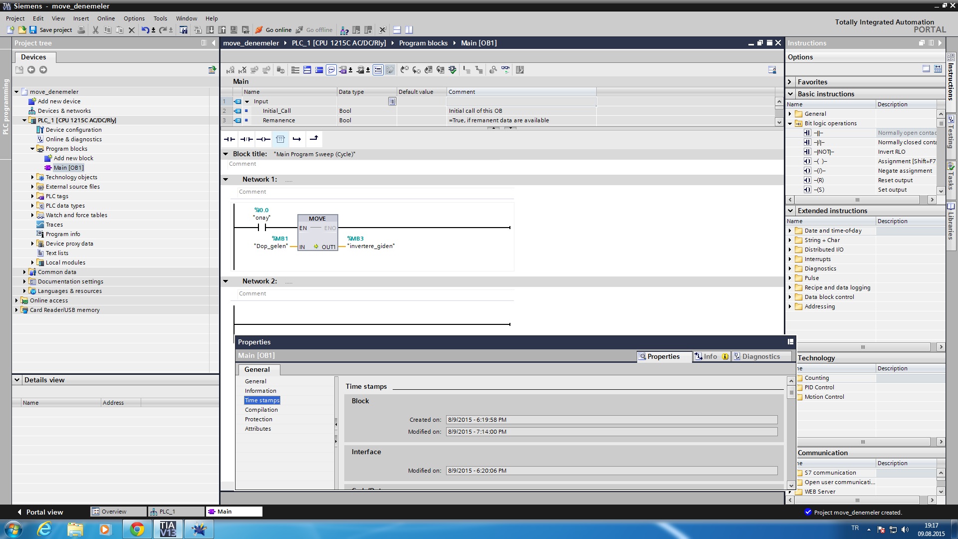Cut selection with the scissors icon
The height and width of the screenshot is (539, 958).
pos(95,30)
